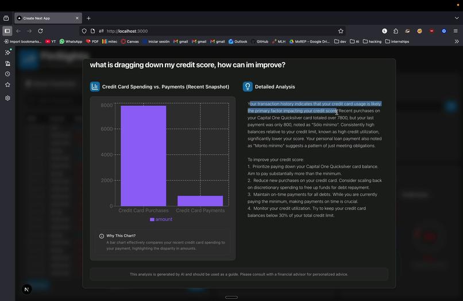Screen dimensions: 463x301
Task: Click the info icon beside Why This Chart?
Action: (102, 236)
